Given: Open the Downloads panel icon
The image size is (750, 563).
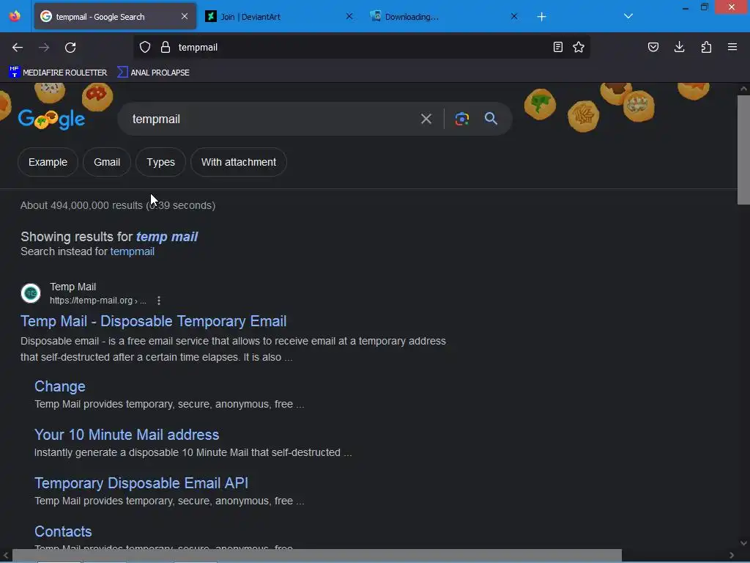Looking at the screenshot, I should 679,47.
